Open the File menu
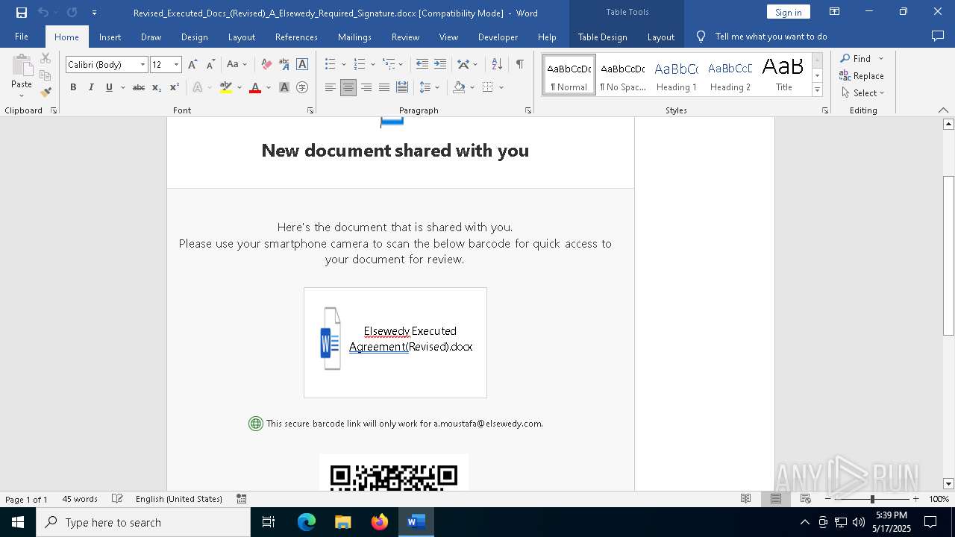 pyautogui.click(x=22, y=37)
